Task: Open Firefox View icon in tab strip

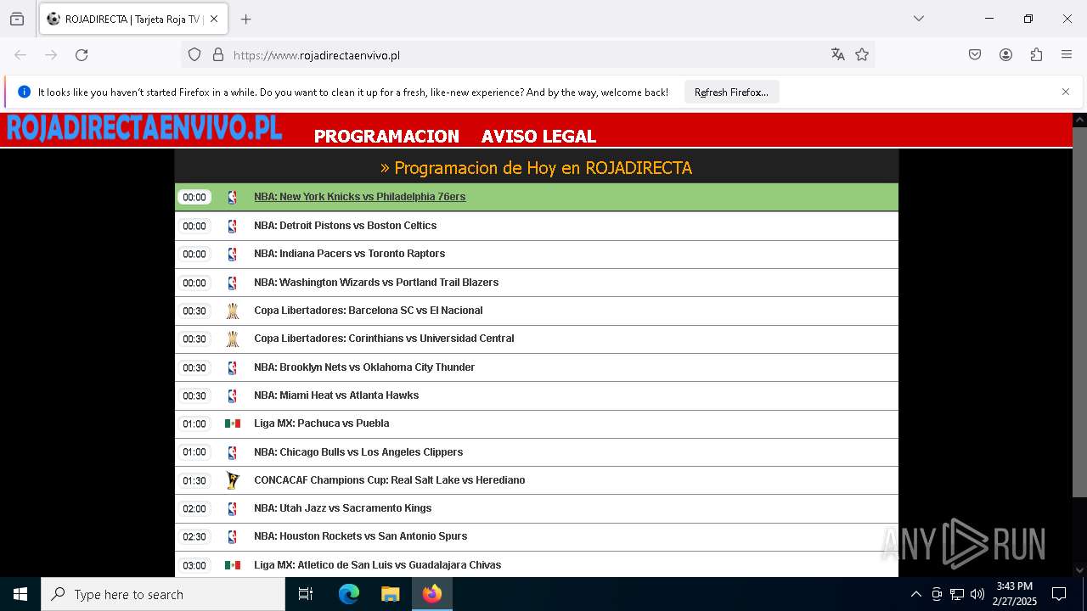Action: pyautogui.click(x=17, y=19)
